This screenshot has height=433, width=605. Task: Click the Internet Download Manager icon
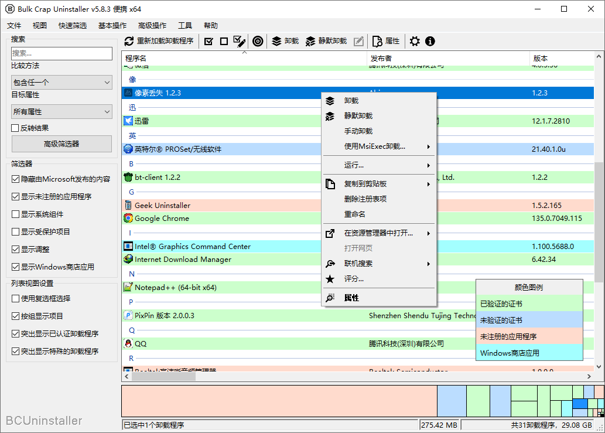[x=128, y=259]
